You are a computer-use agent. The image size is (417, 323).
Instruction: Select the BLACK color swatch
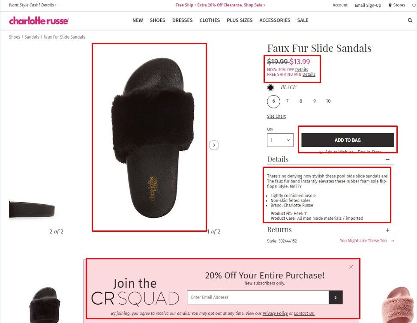(270, 87)
